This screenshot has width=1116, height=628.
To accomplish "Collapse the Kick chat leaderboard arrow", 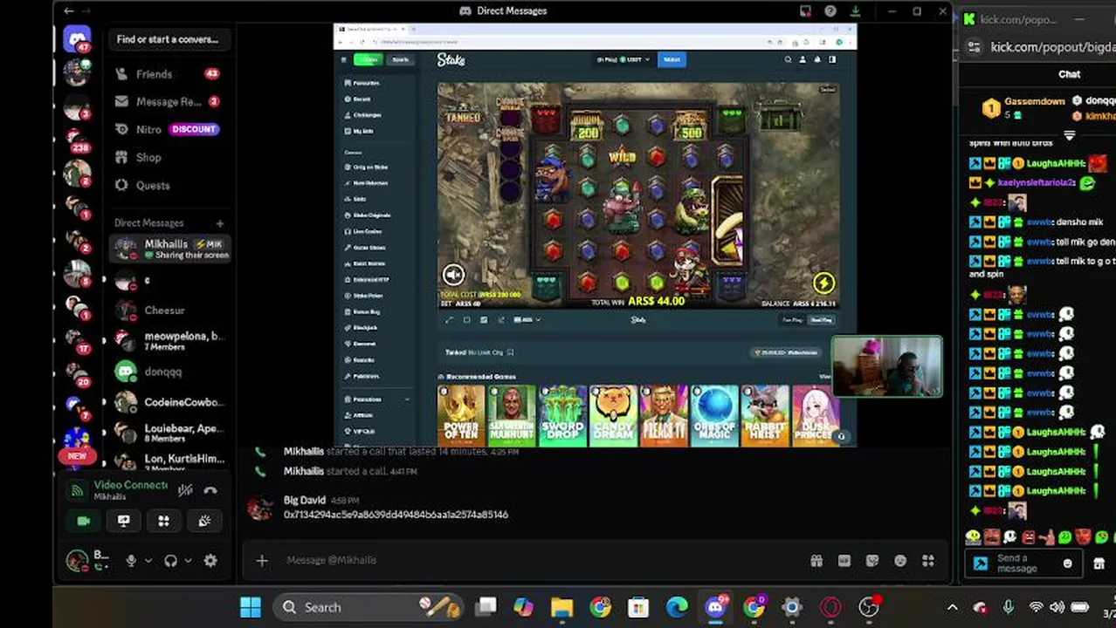I will pos(1069,136).
